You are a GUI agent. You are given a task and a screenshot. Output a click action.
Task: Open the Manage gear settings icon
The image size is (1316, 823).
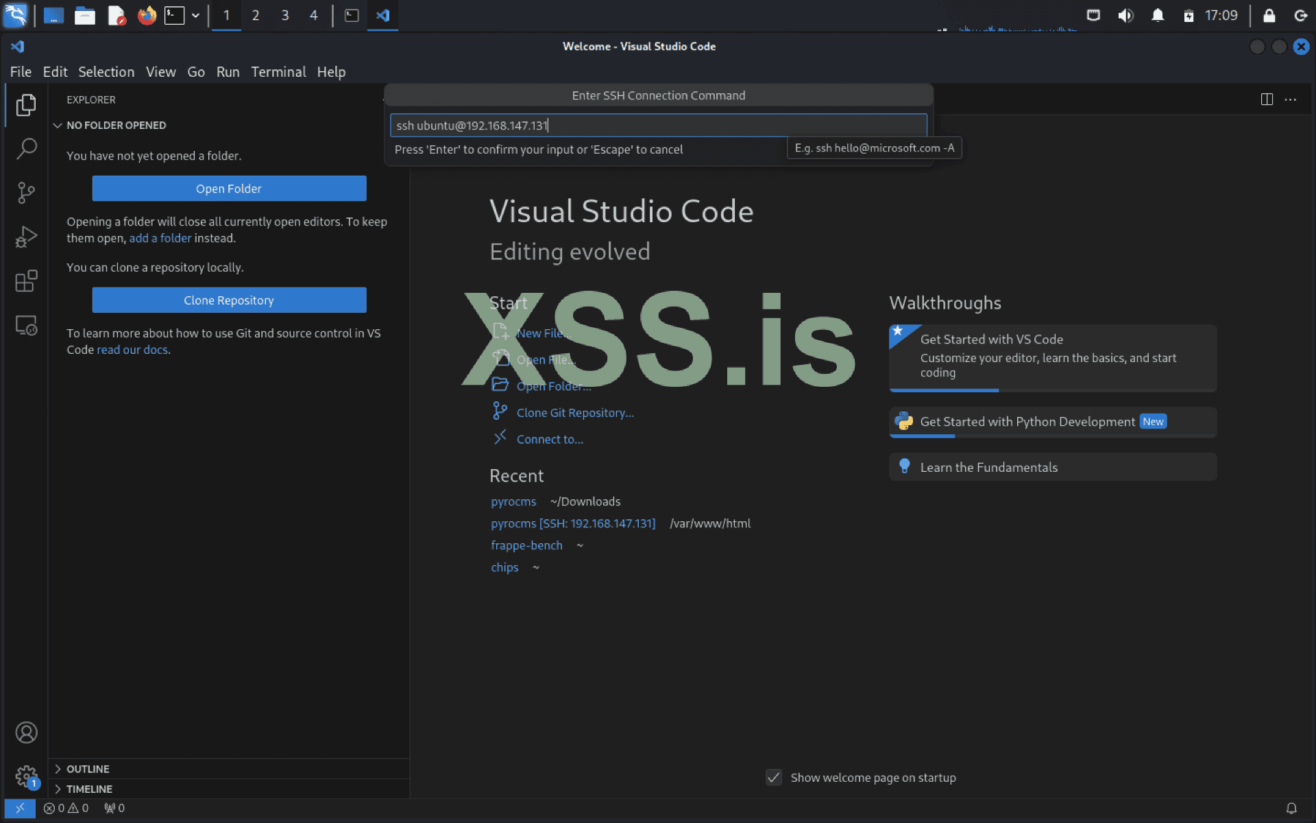26,776
